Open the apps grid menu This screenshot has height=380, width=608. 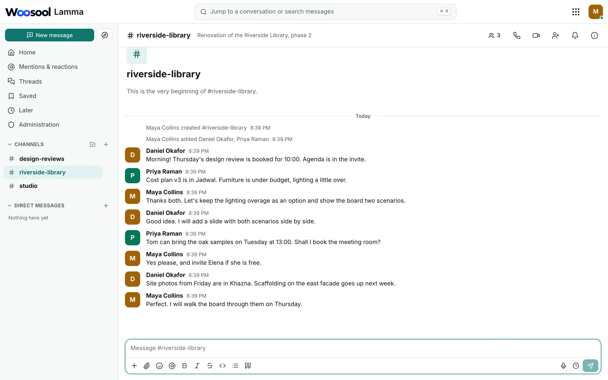click(576, 12)
